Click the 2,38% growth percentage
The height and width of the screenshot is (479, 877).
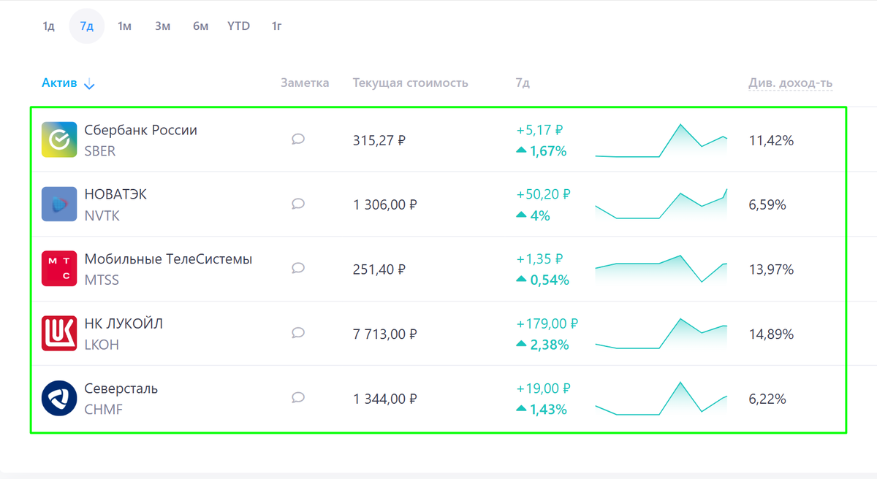coord(550,345)
